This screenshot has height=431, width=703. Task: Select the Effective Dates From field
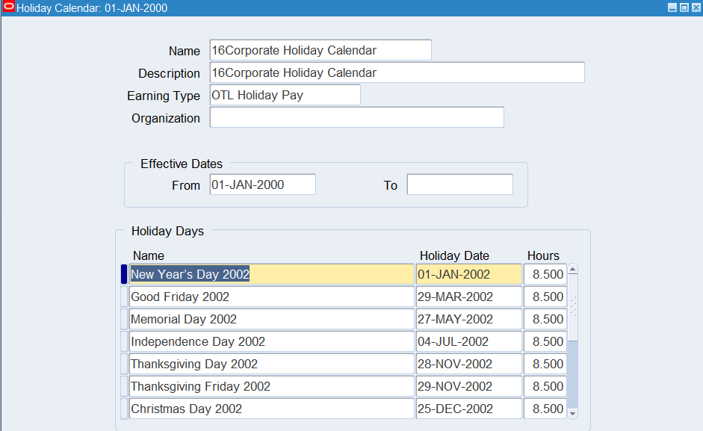262,185
